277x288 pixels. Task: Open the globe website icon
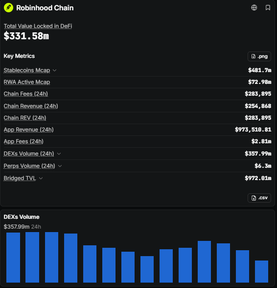254,7
